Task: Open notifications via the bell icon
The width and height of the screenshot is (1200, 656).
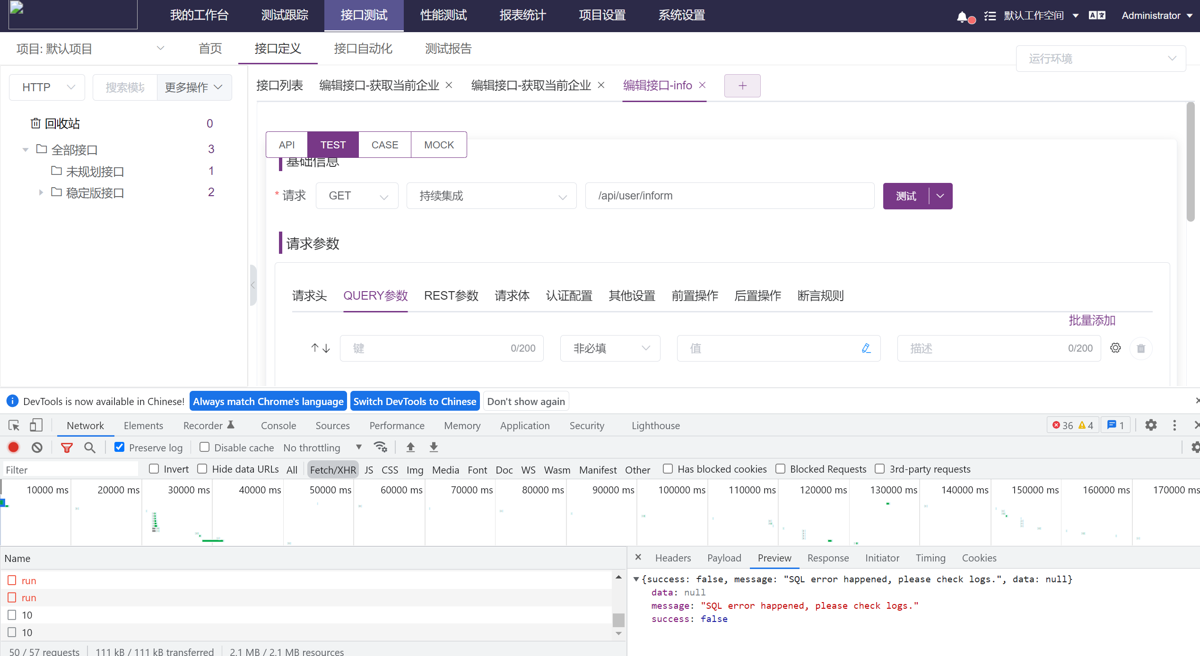Action: click(x=962, y=15)
